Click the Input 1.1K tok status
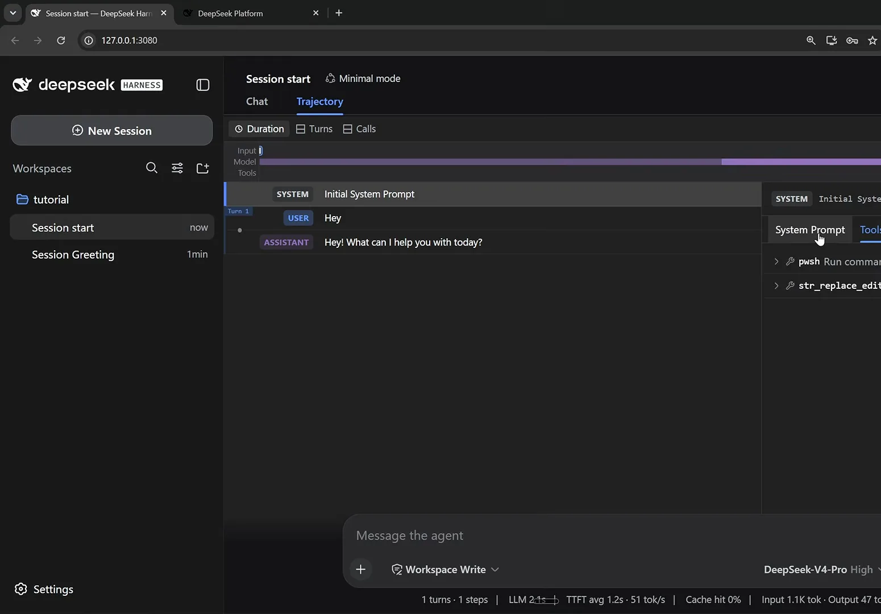Image resolution: width=881 pixels, height=614 pixels. [x=791, y=600]
